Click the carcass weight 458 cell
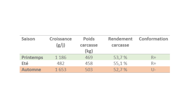192x107 pixels. tap(89, 63)
